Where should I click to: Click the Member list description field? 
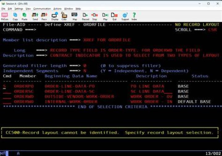point(107,40)
